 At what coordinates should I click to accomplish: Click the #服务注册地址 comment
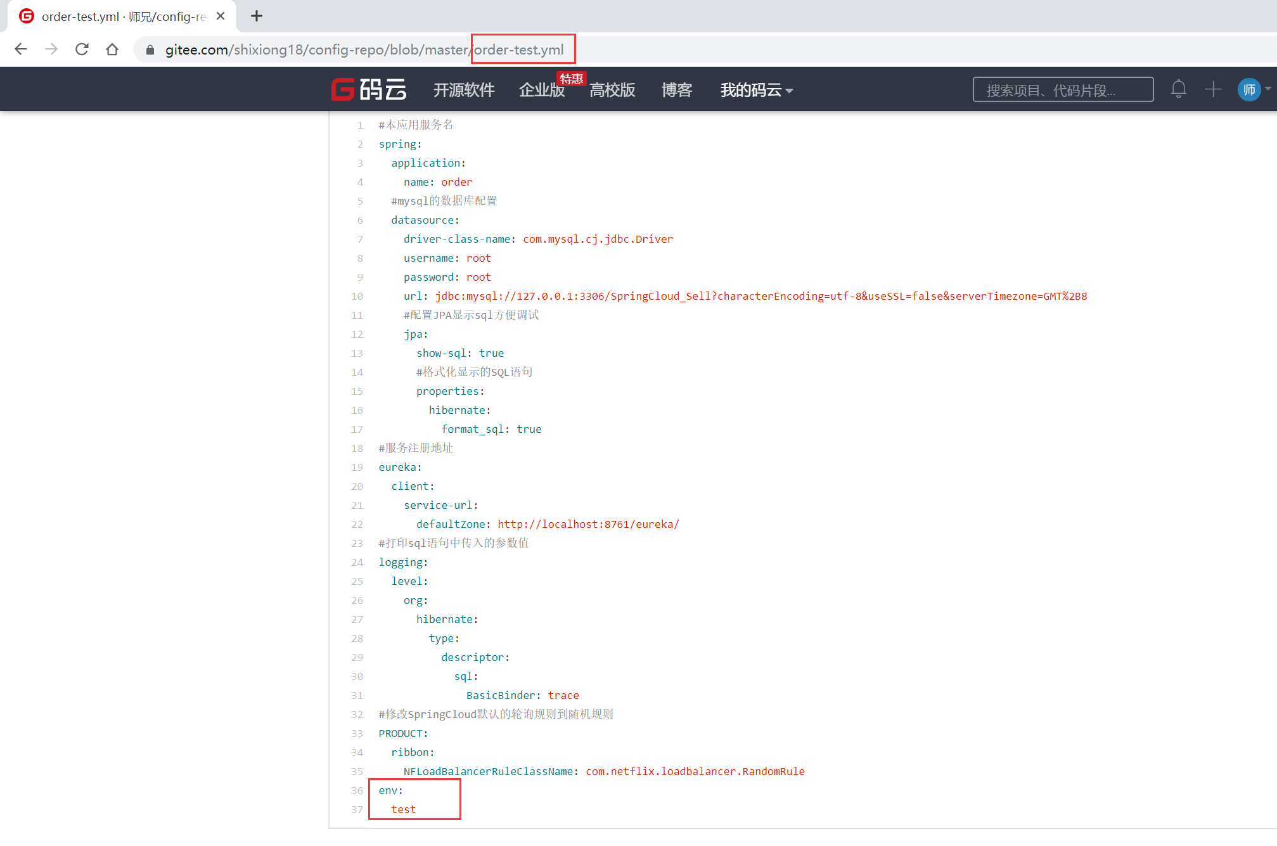[x=416, y=449]
